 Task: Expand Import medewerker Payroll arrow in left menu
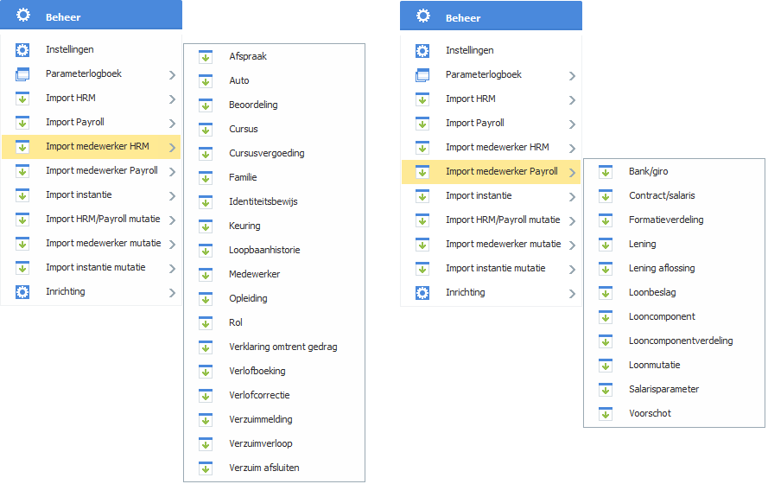point(173,171)
